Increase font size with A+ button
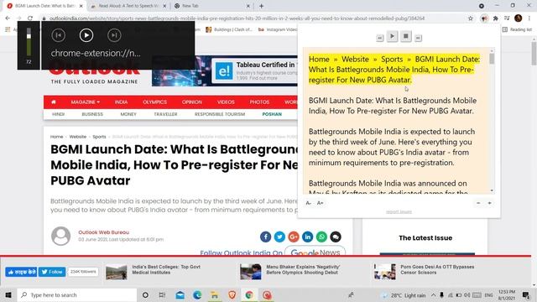Image resolution: width=537 pixels, height=302 pixels. point(320,203)
